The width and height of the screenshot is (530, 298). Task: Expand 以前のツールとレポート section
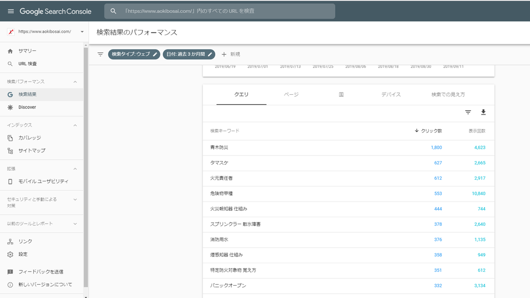pyautogui.click(x=75, y=224)
